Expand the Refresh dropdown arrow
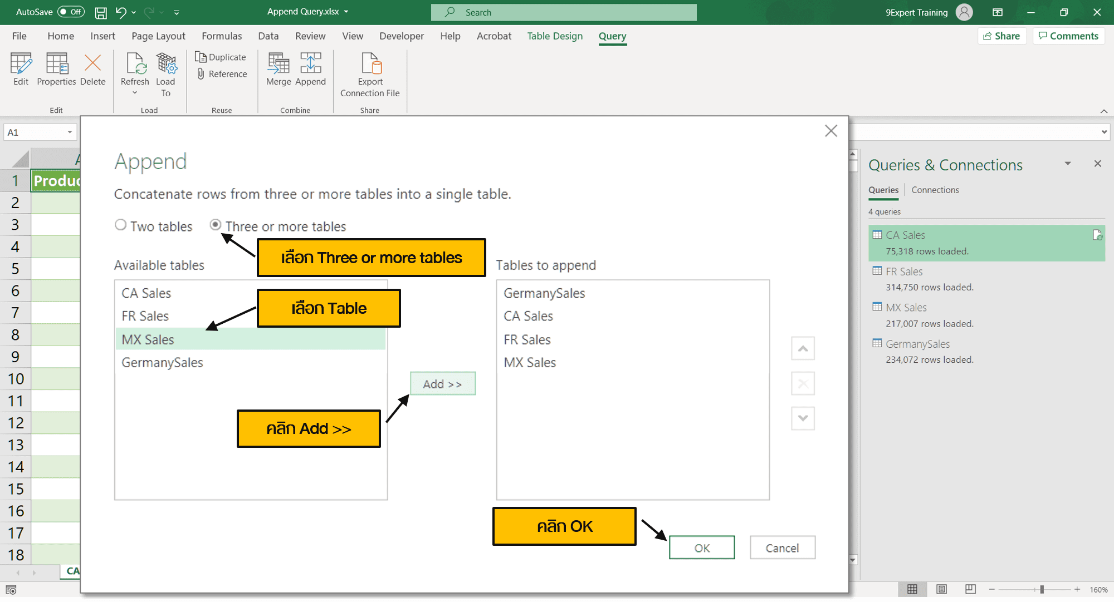1114x602 pixels. (134, 92)
